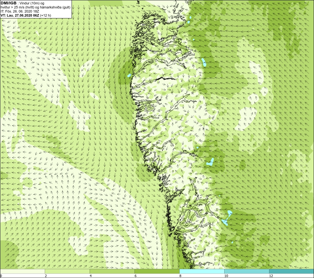Viewport: 314px width, 278px height.
Task: Select the 4–6 m/s green color segment
Action: tap(112, 271)
